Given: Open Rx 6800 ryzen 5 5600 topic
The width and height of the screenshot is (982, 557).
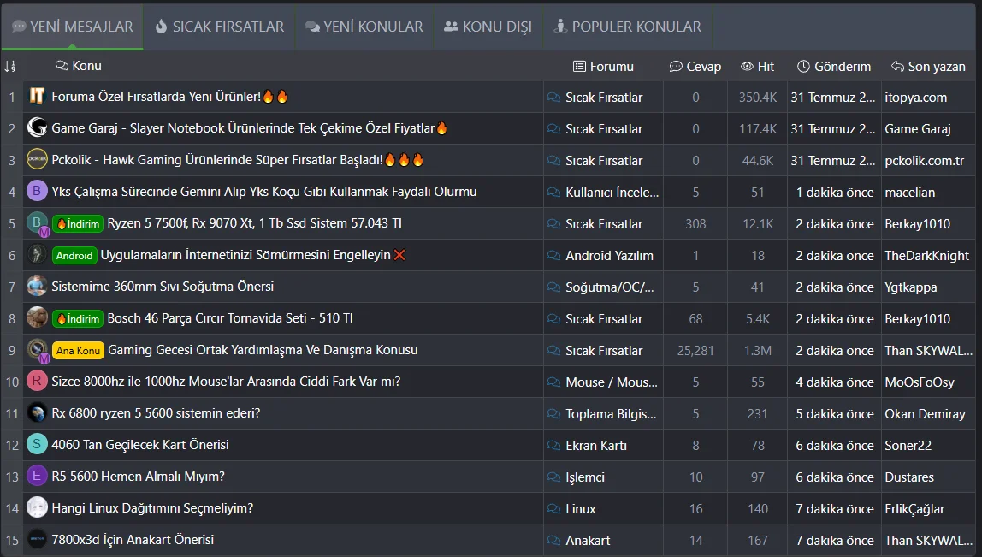Looking at the screenshot, I should pos(156,413).
